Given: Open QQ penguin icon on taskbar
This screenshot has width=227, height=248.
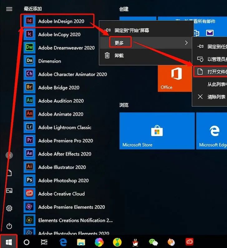Looking at the screenshot, I should pyautogui.click(x=135, y=242).
